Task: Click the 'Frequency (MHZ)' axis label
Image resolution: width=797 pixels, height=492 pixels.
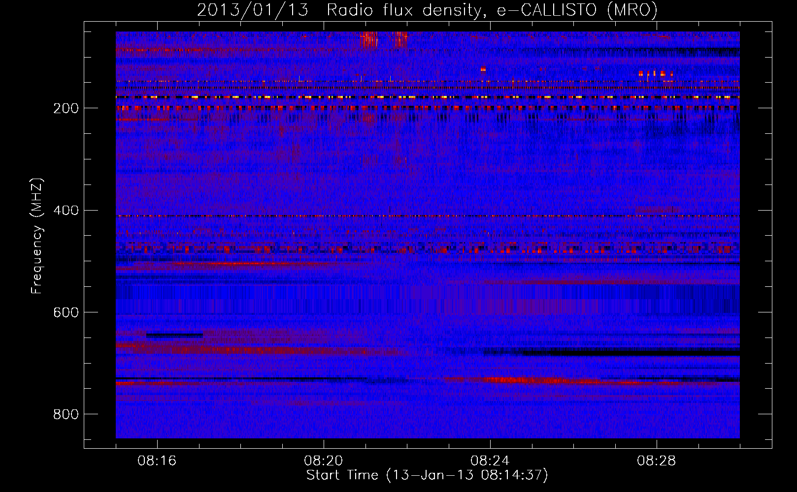Action: pos(36,236)
